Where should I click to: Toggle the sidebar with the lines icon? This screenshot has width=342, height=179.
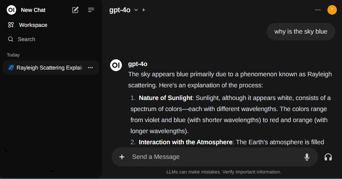[x=91, y=10]
